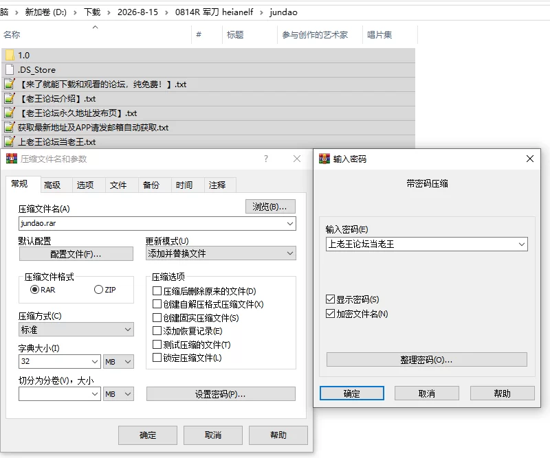550x458 pixels.
Task: Click WinRAR icon in 输入密码 title bar
Action: pos(324,159)
